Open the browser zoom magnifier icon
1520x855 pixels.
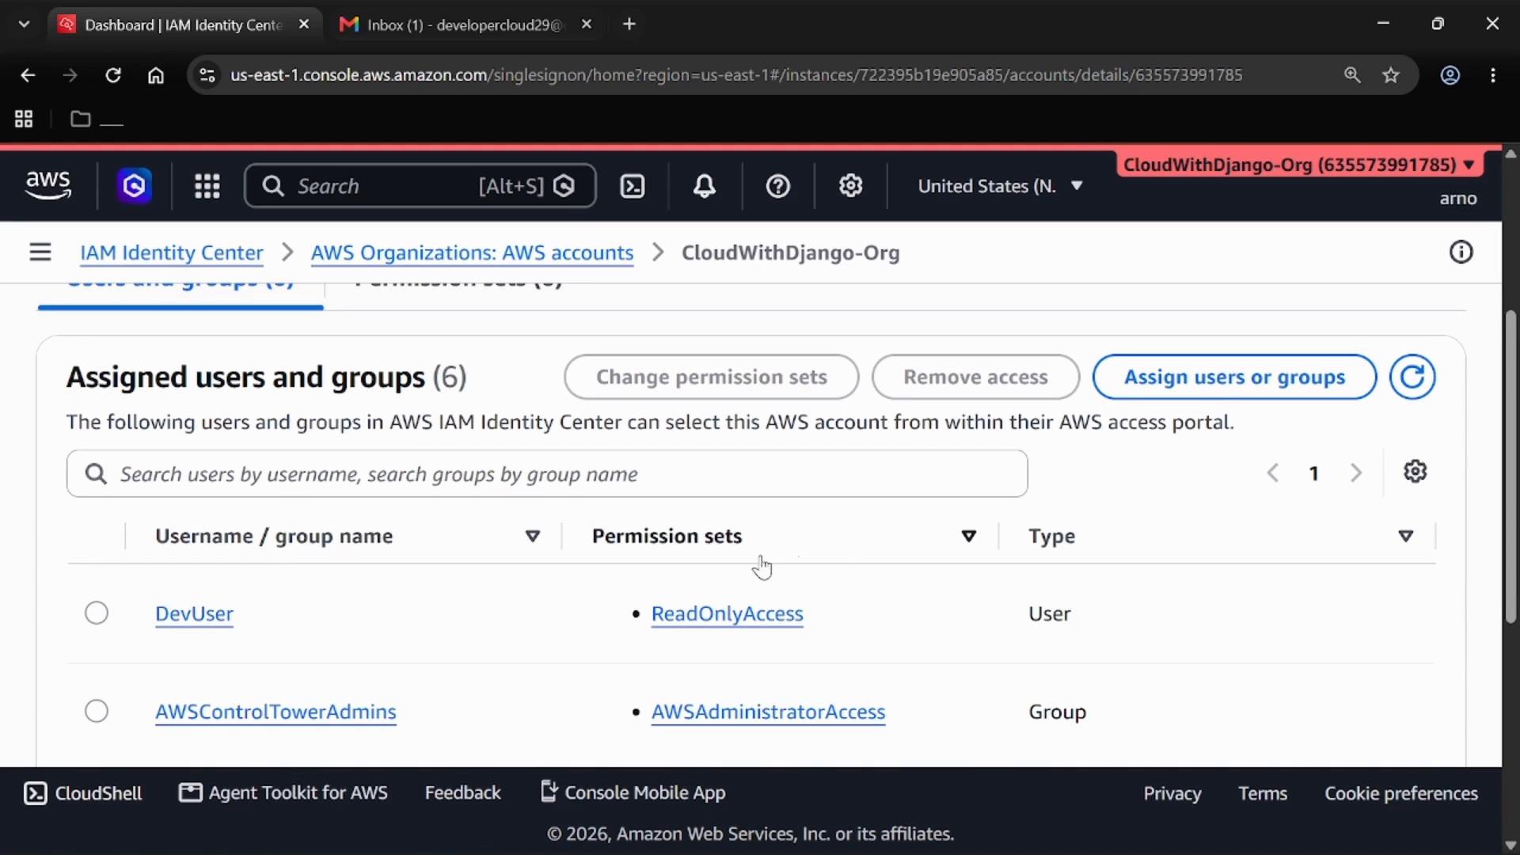click(x=1352, y=75)
